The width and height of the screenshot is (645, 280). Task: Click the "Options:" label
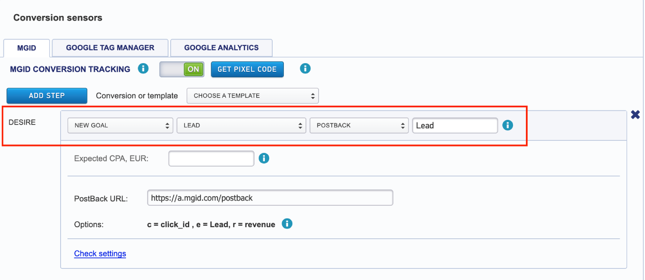click(x=89, y=224)
